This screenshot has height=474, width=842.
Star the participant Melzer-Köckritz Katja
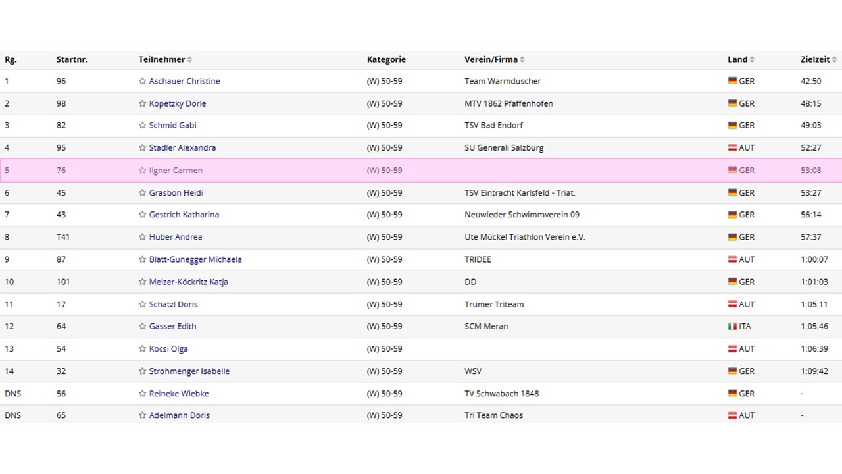coord(142,282)
